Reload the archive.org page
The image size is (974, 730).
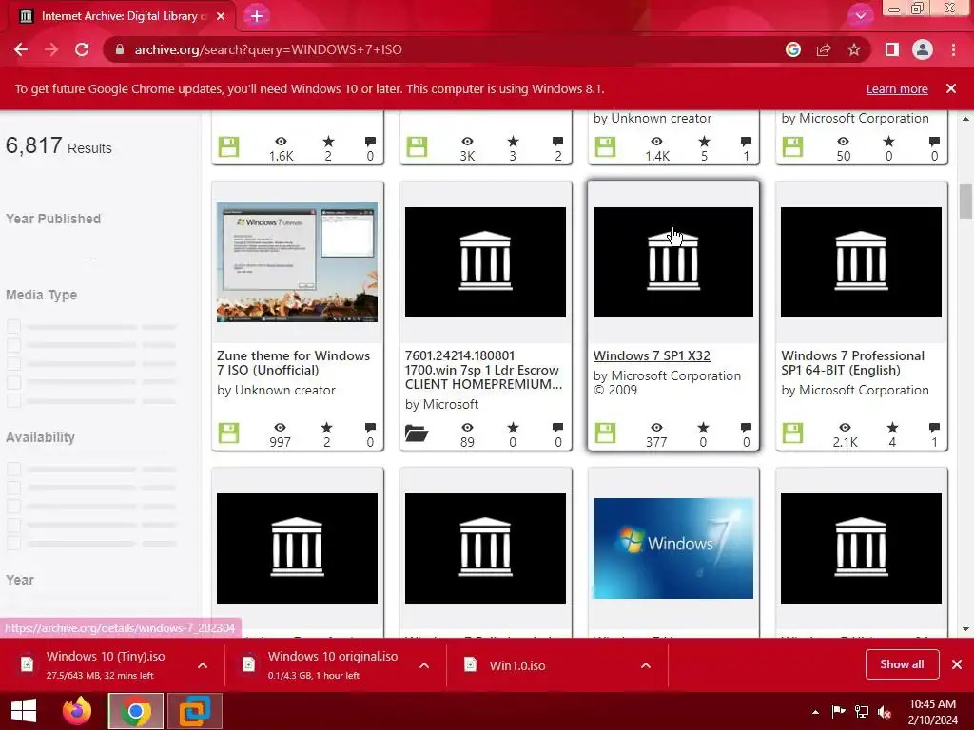click(x=82, y=49)
